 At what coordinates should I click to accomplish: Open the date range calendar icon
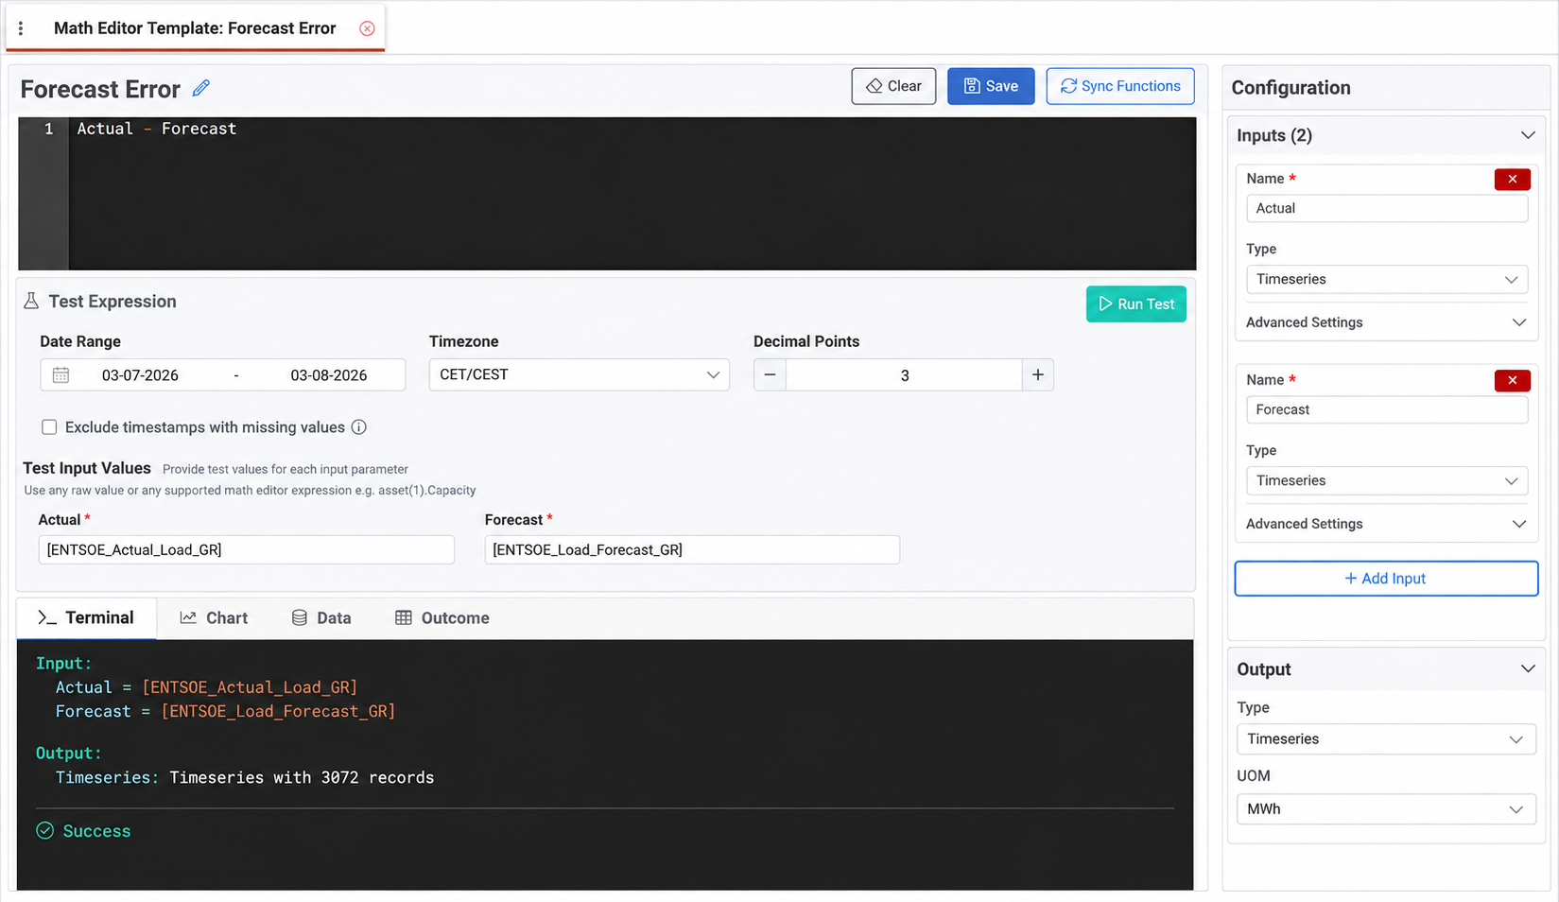tap(61, 375)
